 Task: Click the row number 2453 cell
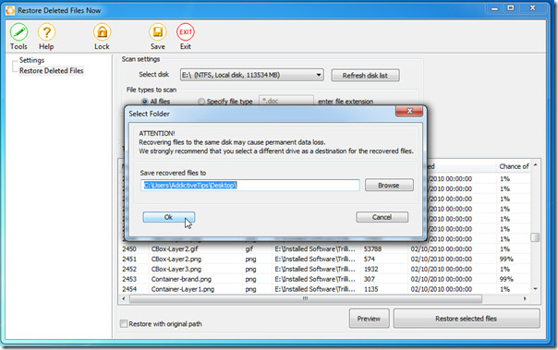129,279
